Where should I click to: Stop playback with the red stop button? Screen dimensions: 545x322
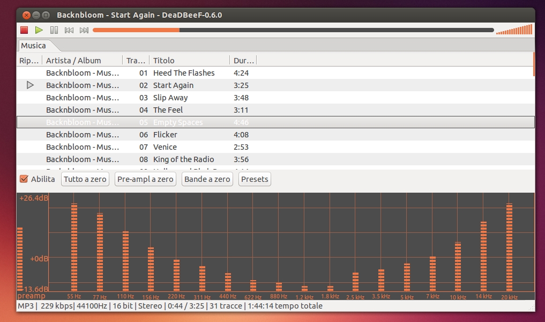point(24,30)
